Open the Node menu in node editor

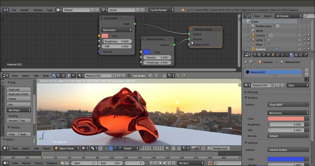[x=46, y=76]
